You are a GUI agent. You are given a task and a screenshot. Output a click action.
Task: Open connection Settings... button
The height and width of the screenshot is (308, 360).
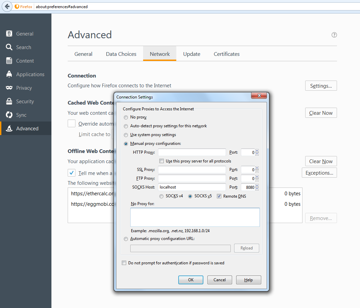[x=321, y=86]
